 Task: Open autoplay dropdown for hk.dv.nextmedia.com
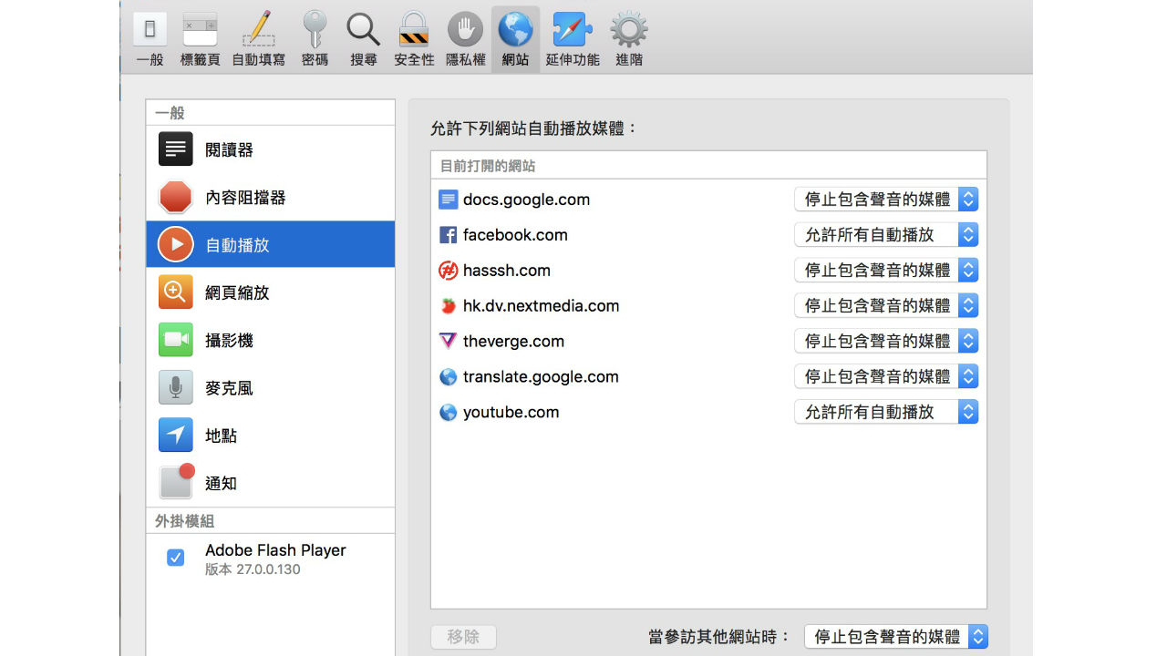886,306
